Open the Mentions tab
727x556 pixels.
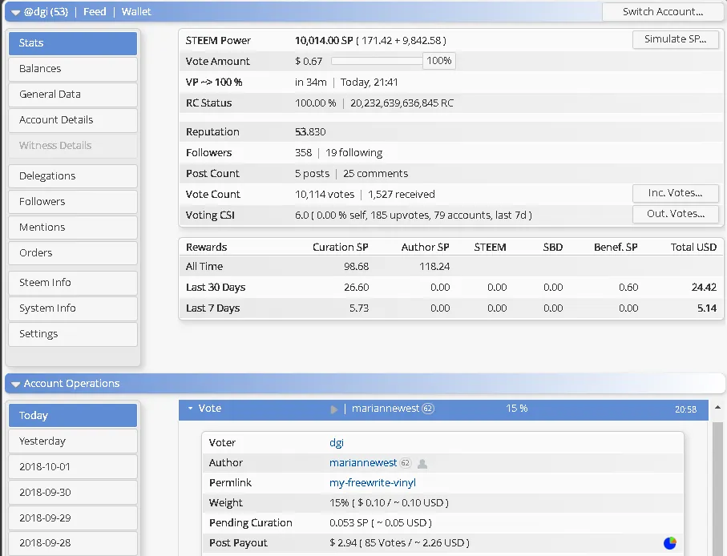[x=73, y=228]
